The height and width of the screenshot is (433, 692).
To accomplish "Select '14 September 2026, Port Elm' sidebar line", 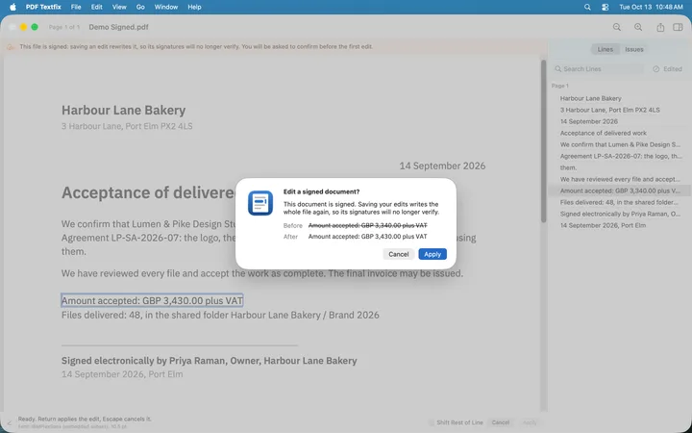I will click(603, 225).
